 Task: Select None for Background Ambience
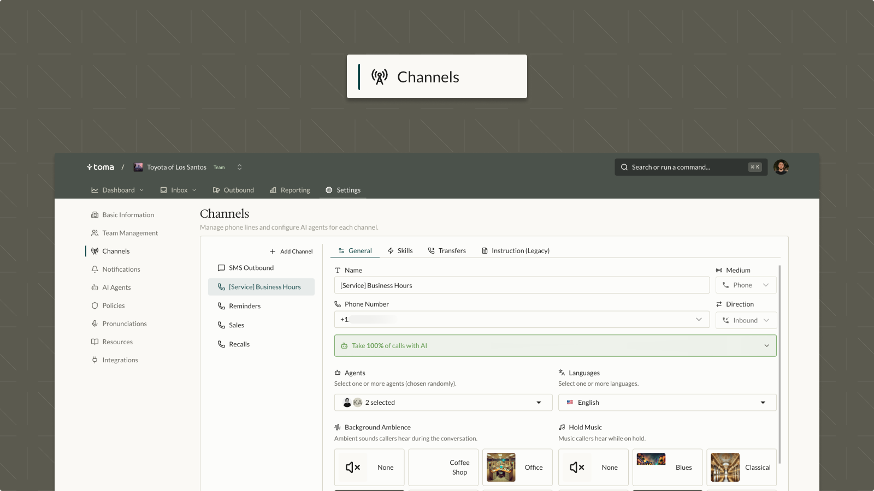(369, 467)
